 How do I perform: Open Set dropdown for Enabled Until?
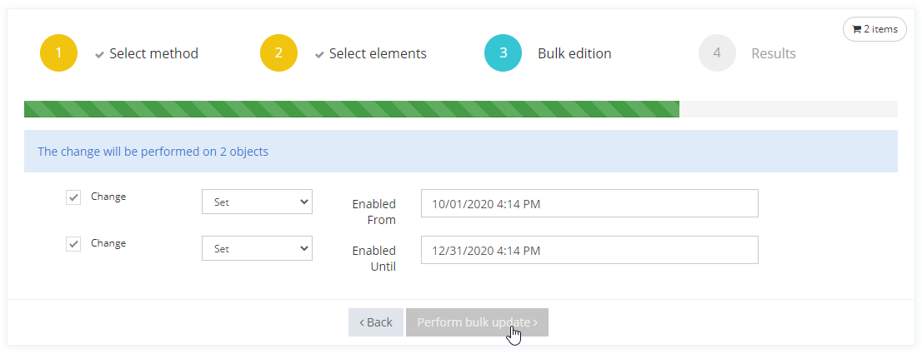coord(257,248)
